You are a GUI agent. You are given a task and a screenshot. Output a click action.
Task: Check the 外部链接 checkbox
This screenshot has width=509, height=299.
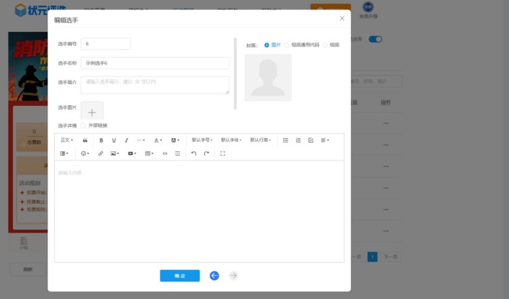click(x=83, y=125)
